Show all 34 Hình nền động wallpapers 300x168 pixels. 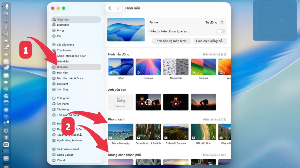coord(215,54)
